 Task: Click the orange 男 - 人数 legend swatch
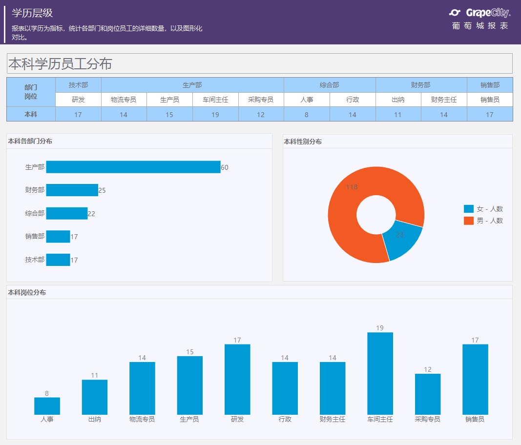click(x=468, y=221)
